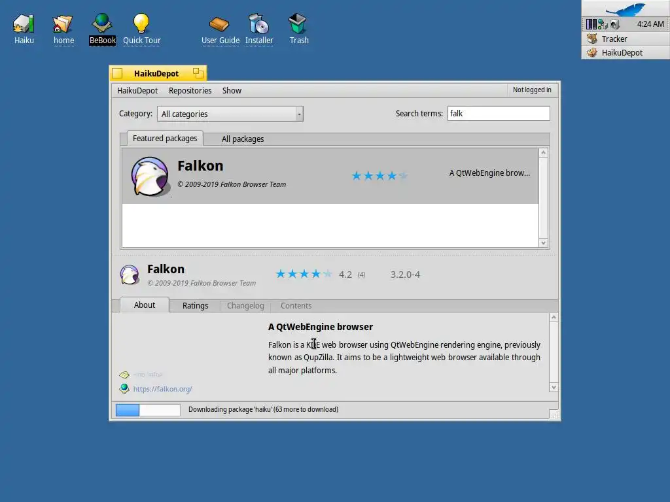This screenshot has height=502, width=670.
Task: Select the Ratings tab
Action: click(195, 306)
